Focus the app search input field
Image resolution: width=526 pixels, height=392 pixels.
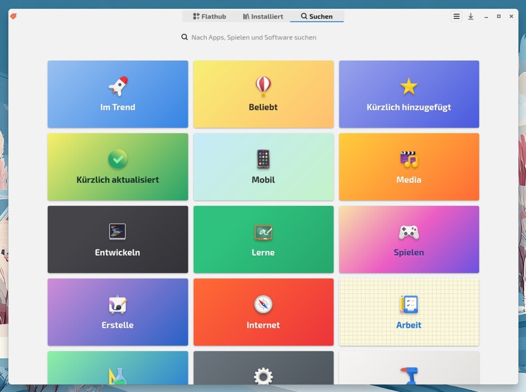[x=254, y=37]
